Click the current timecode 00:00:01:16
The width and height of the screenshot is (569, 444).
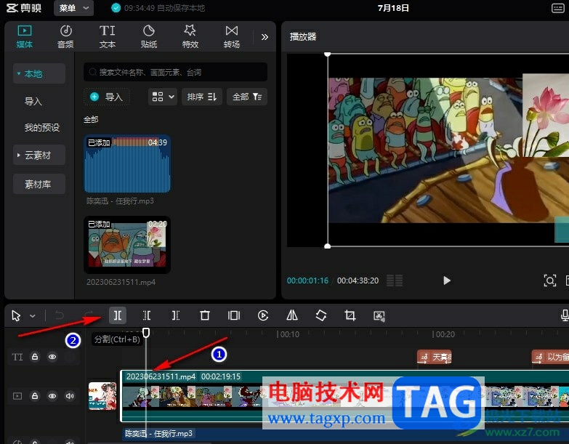pyautogui.click(x=307, y=280)
